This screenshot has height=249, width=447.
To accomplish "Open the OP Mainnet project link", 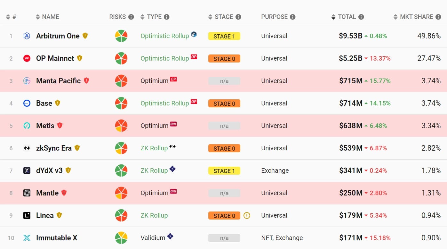I will [55, 58].
